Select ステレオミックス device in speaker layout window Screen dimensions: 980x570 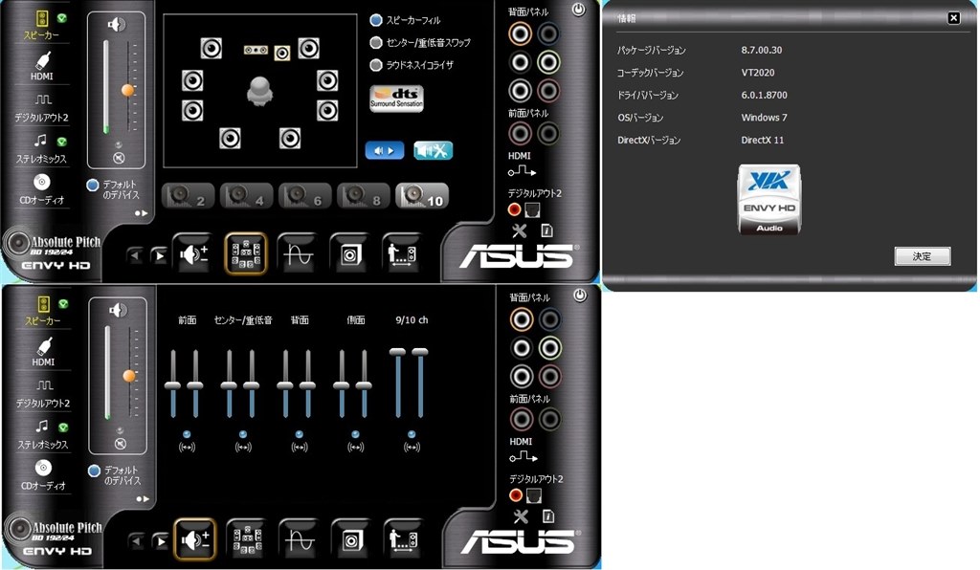tap(42, 148)
